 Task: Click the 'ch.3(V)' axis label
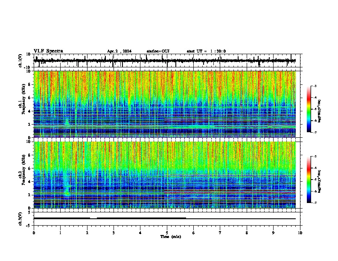20,219
